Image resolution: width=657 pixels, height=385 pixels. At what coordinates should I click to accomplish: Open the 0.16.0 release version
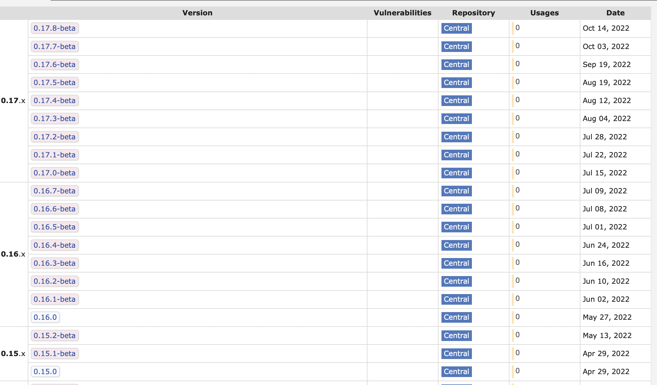coord(45,317)
